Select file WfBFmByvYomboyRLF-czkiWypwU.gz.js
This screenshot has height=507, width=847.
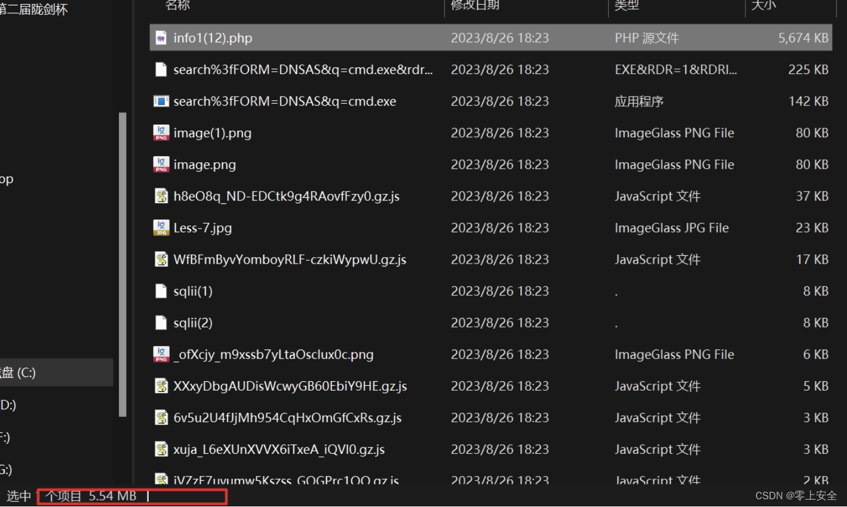click(290, 259)
